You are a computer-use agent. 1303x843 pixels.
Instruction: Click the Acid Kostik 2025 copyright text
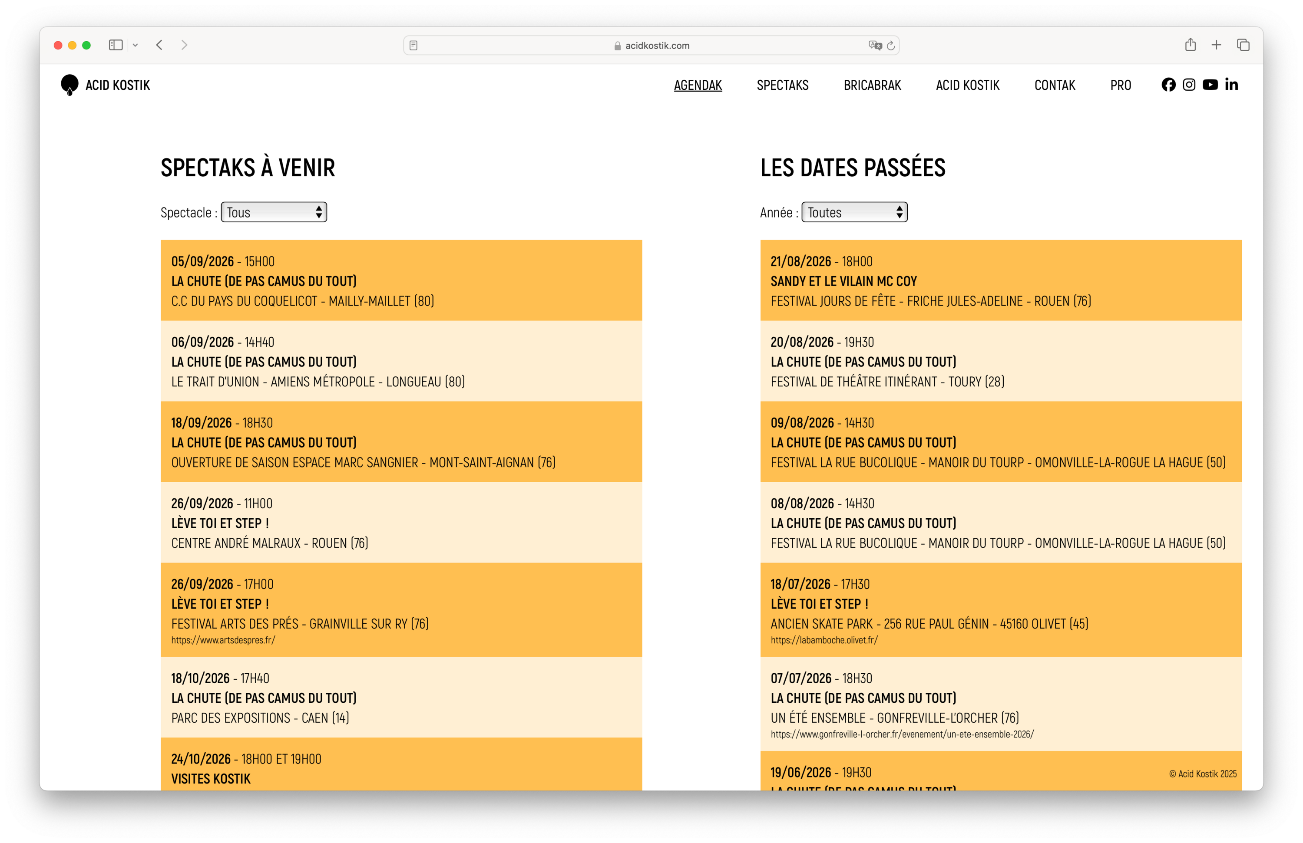click(x=1203, y=774)
